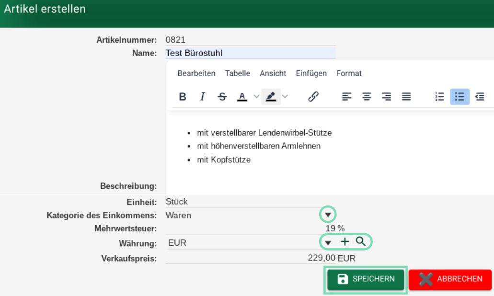Click the Name field Test Bürostuhl
The width and height of the screenshot is (494, 296).
pos(250,53)
